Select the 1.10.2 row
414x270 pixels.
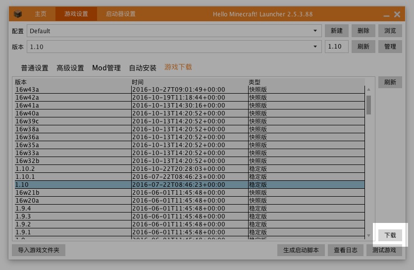[x=190, y=168]
